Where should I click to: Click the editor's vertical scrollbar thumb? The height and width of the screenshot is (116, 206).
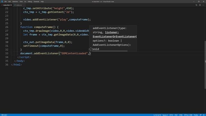205,65
